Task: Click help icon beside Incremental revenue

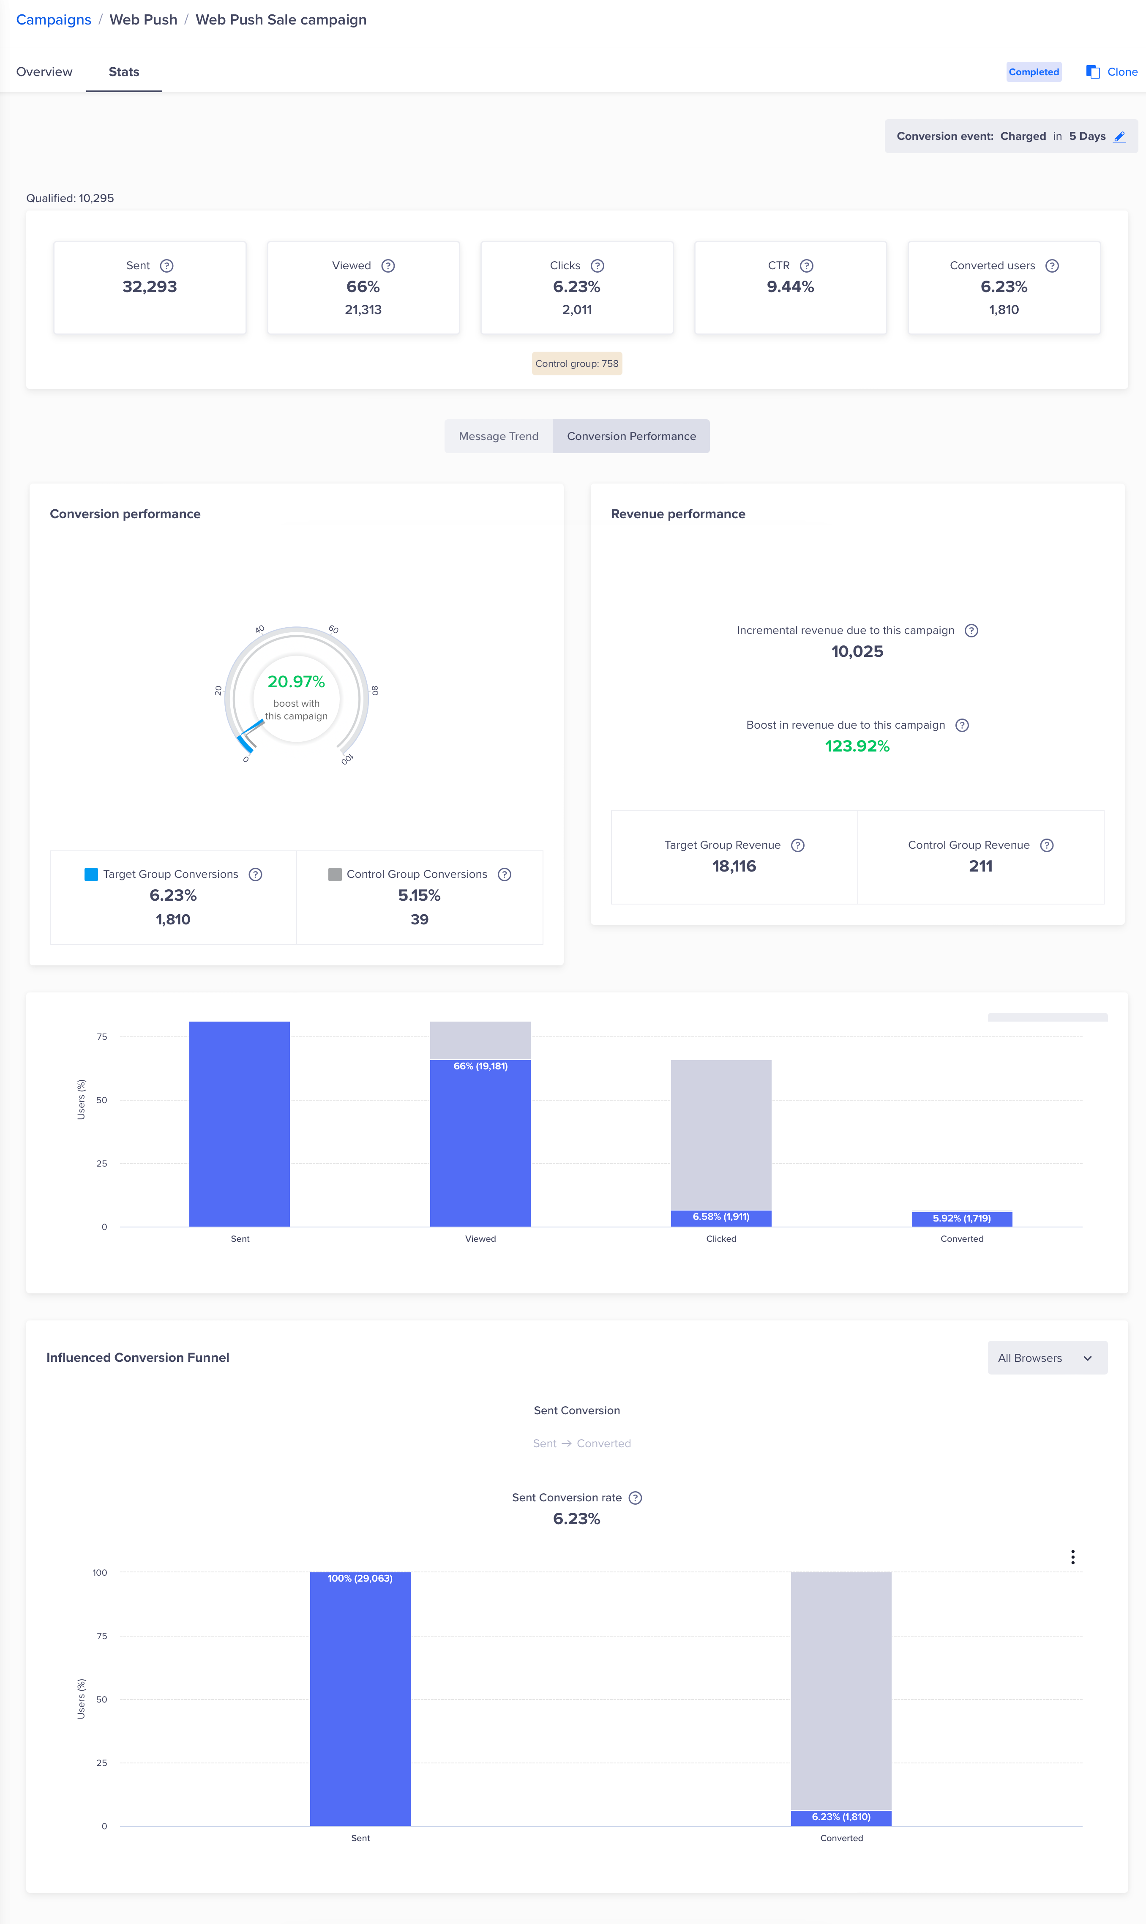Action: 971,630
